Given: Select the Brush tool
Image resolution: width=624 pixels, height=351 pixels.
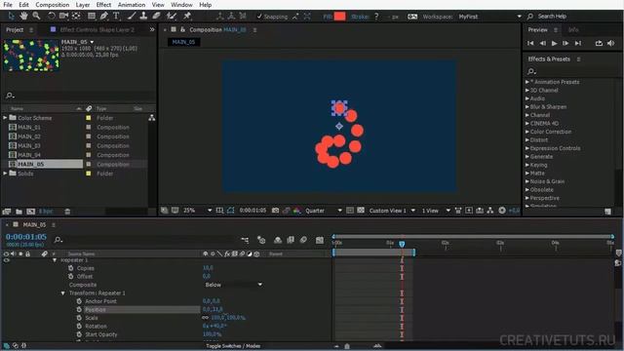Looking at the screenshot, I should click(x=132, y=16).
